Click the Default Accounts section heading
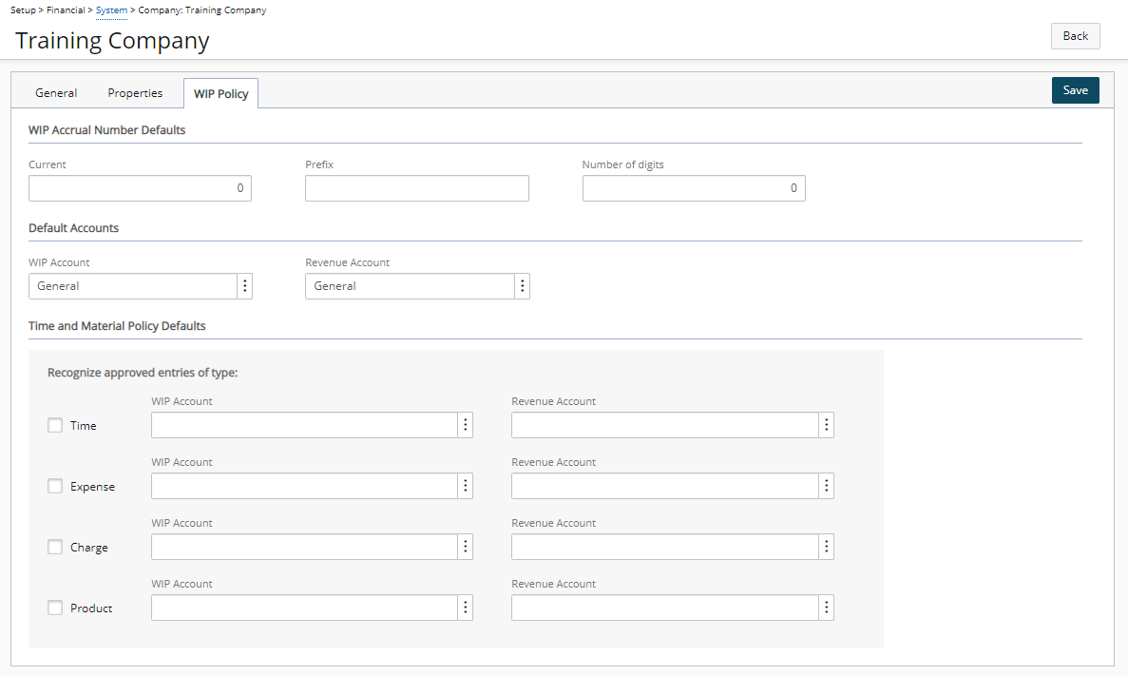This screenshot has width=1128, height=676. click(73, 228)
